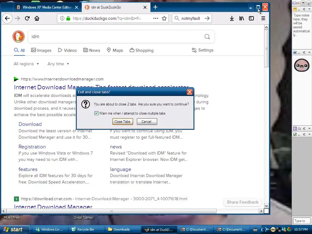Open the Registration sublink

32,147
